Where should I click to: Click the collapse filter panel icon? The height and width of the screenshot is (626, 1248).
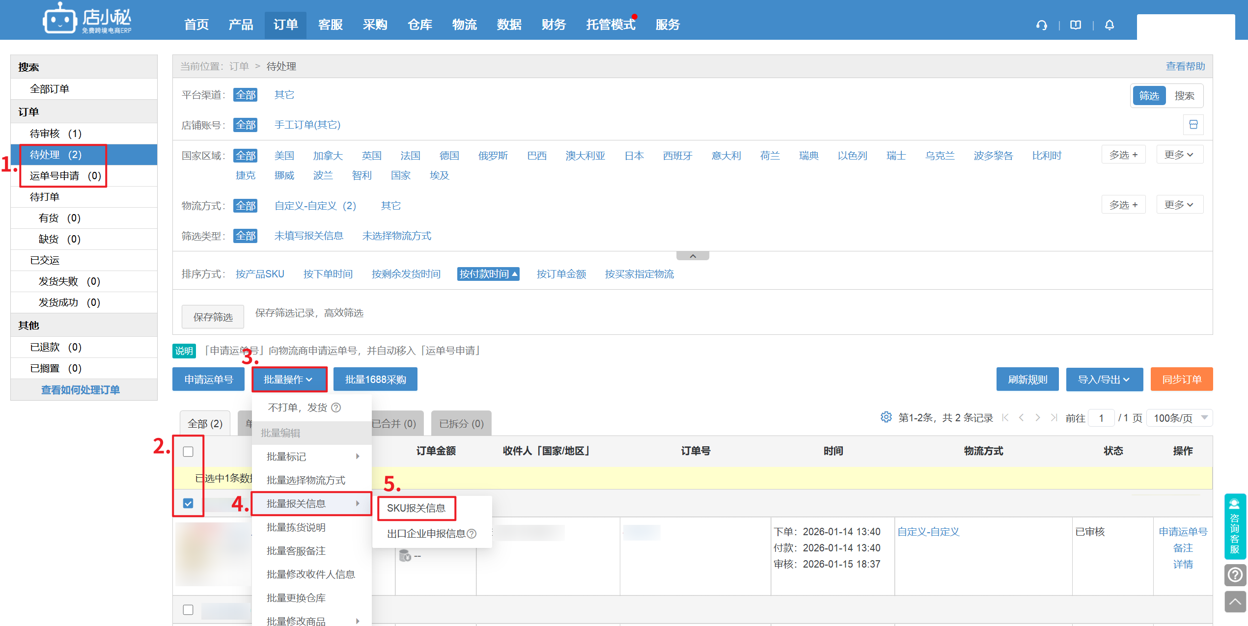(x=693, y=256)
